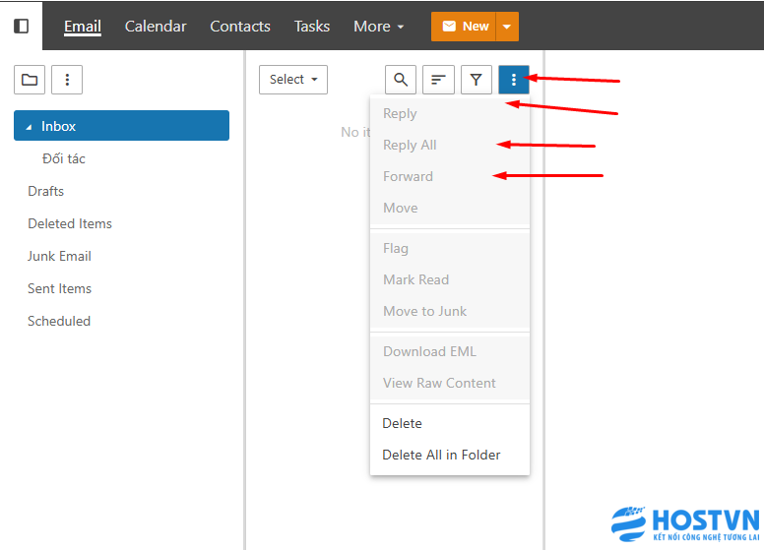Image resolution: width=764 pixels, height=550 pixels.
Task: Open the sort messages icon
Action: (438, 80)
